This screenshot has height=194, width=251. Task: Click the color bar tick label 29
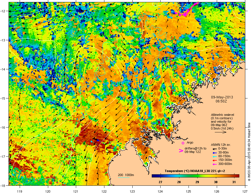tap(197, 182)
